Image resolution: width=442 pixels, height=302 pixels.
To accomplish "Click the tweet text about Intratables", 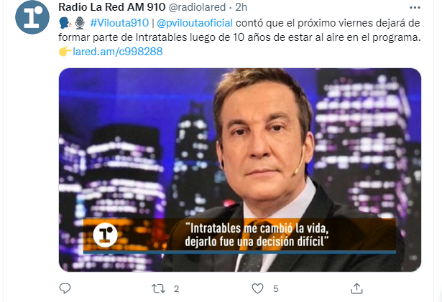I will click(x=239, y=30).
